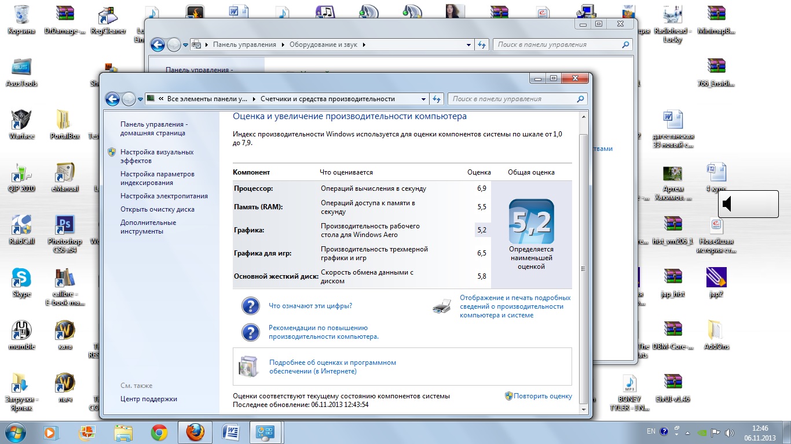Open address dropdown in the Оборудование и звук window

(x=468, y=45)
